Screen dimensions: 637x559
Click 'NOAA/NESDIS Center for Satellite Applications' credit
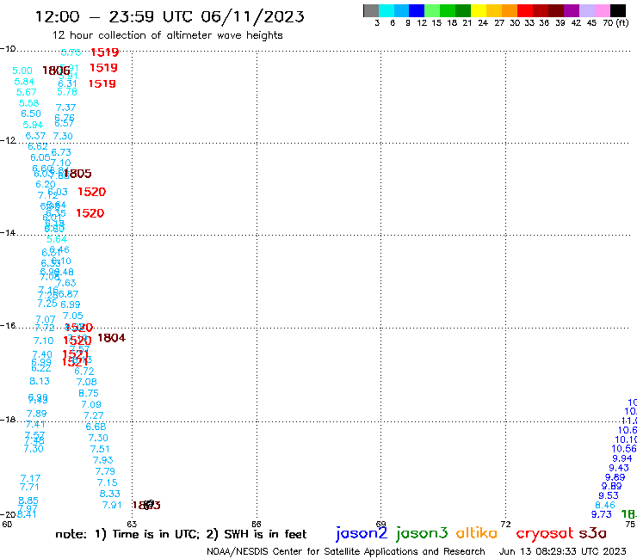312,551
